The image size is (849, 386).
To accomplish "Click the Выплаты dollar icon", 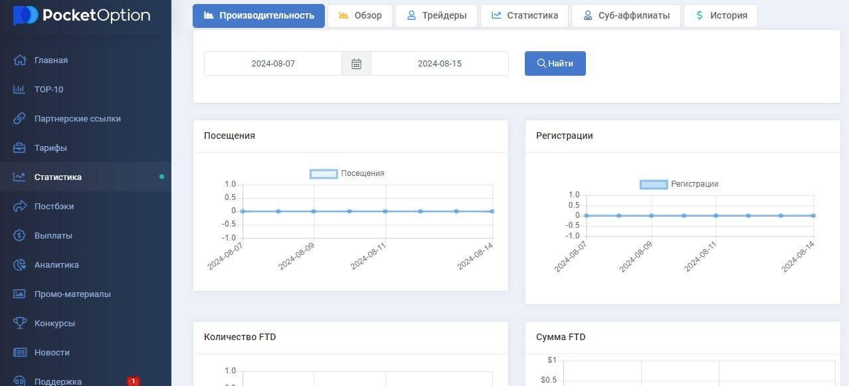I will tap(21, 235).
